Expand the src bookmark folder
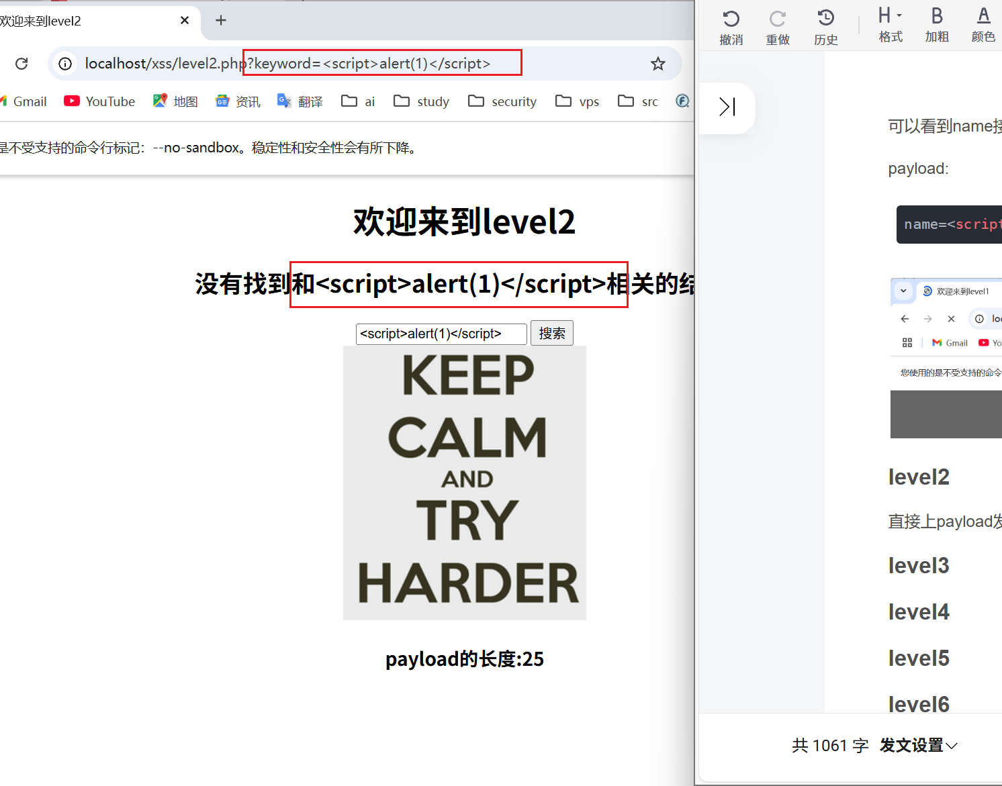The height and width of the screenshot is (786, 1002). click(638, 101)
